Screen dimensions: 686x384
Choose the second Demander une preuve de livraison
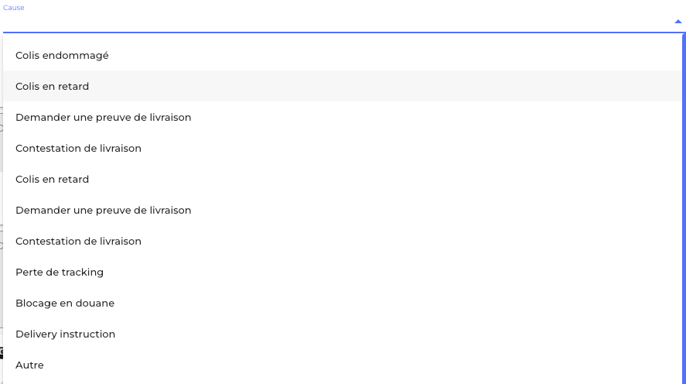click(104, 211)
